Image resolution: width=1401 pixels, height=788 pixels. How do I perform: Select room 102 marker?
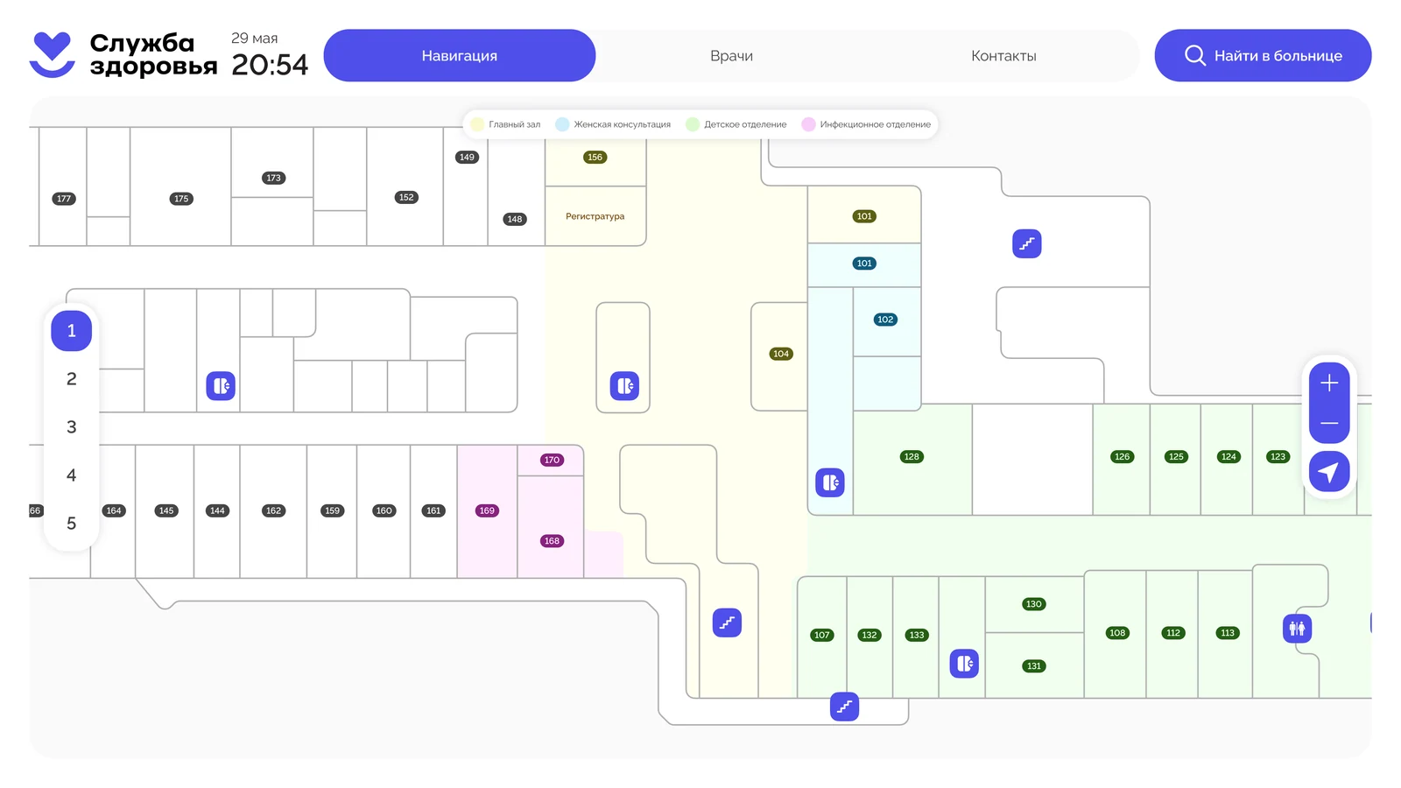[x=885, y=320]
